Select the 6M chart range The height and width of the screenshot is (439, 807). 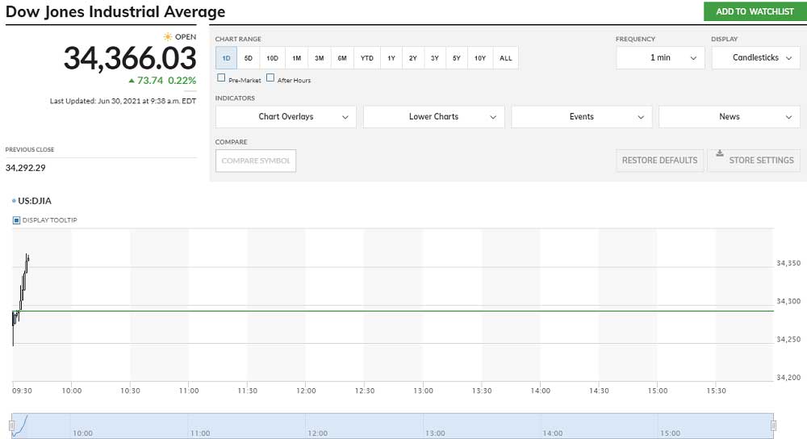tap(342, 58)
